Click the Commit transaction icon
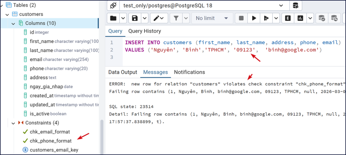The height and width of the screenshot is (155, 346). pyautogui.click(x=322, y=18)
